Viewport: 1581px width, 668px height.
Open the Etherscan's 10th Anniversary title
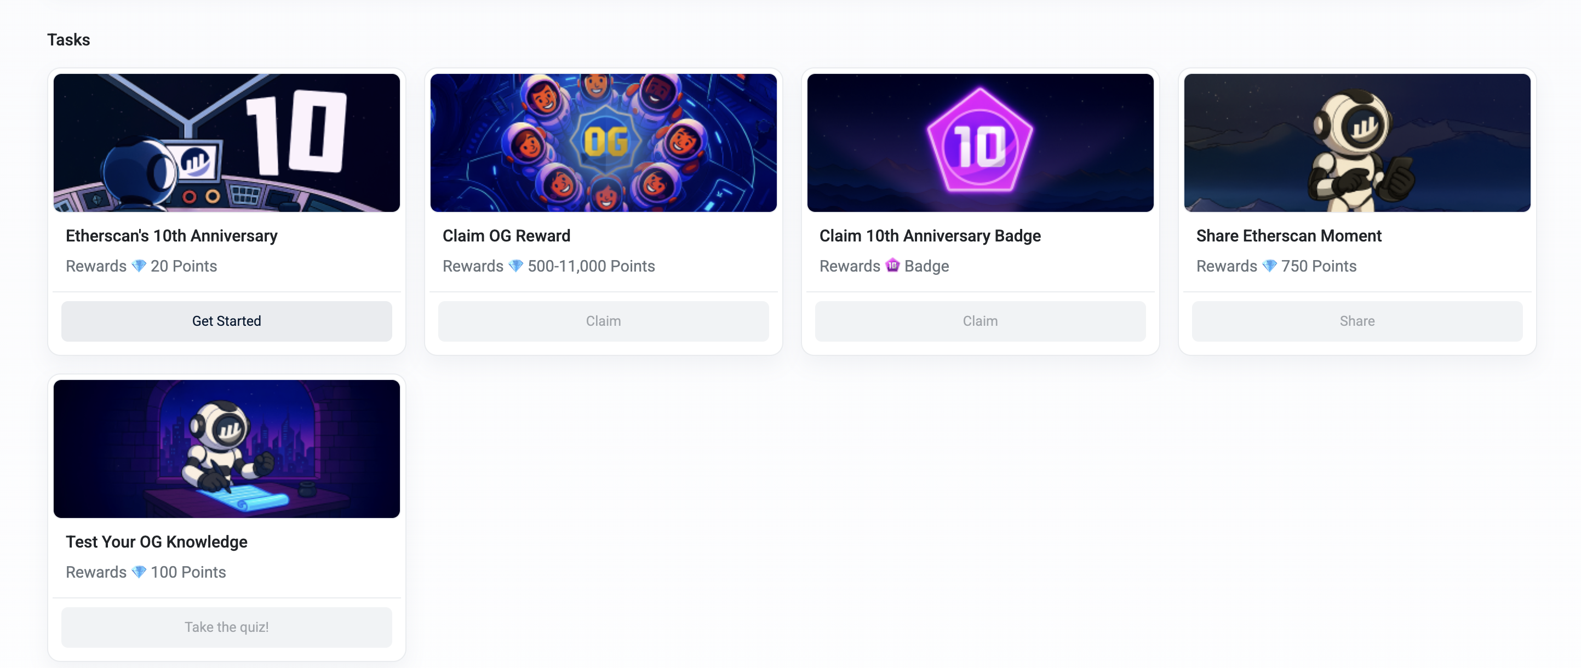172,235
